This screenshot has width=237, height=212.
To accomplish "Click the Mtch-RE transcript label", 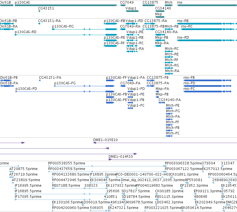I will coord(172,54).
